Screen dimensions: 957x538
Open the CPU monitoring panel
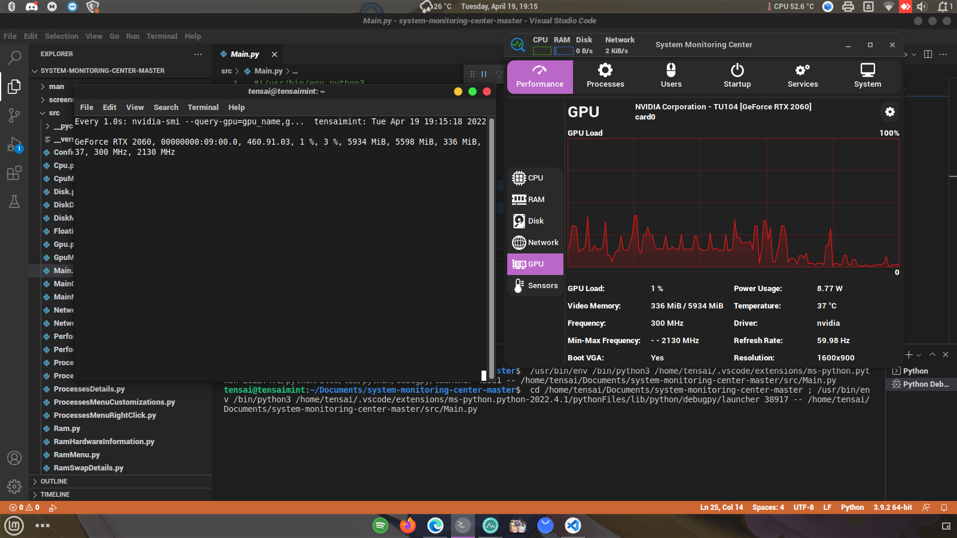tap(534, 178)
